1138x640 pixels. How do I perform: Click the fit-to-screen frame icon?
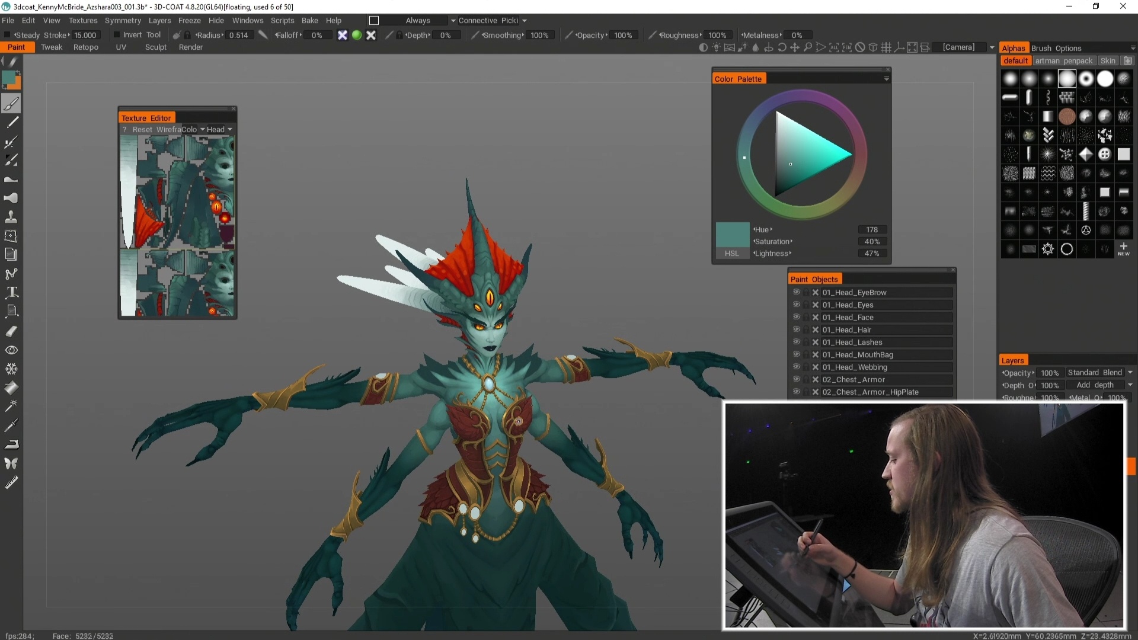[x=912, y=47]
